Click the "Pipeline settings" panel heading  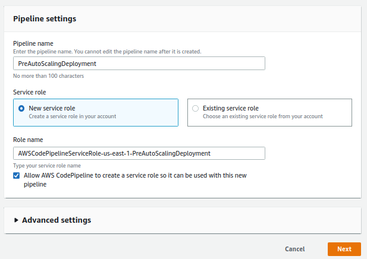coord(45,18)
